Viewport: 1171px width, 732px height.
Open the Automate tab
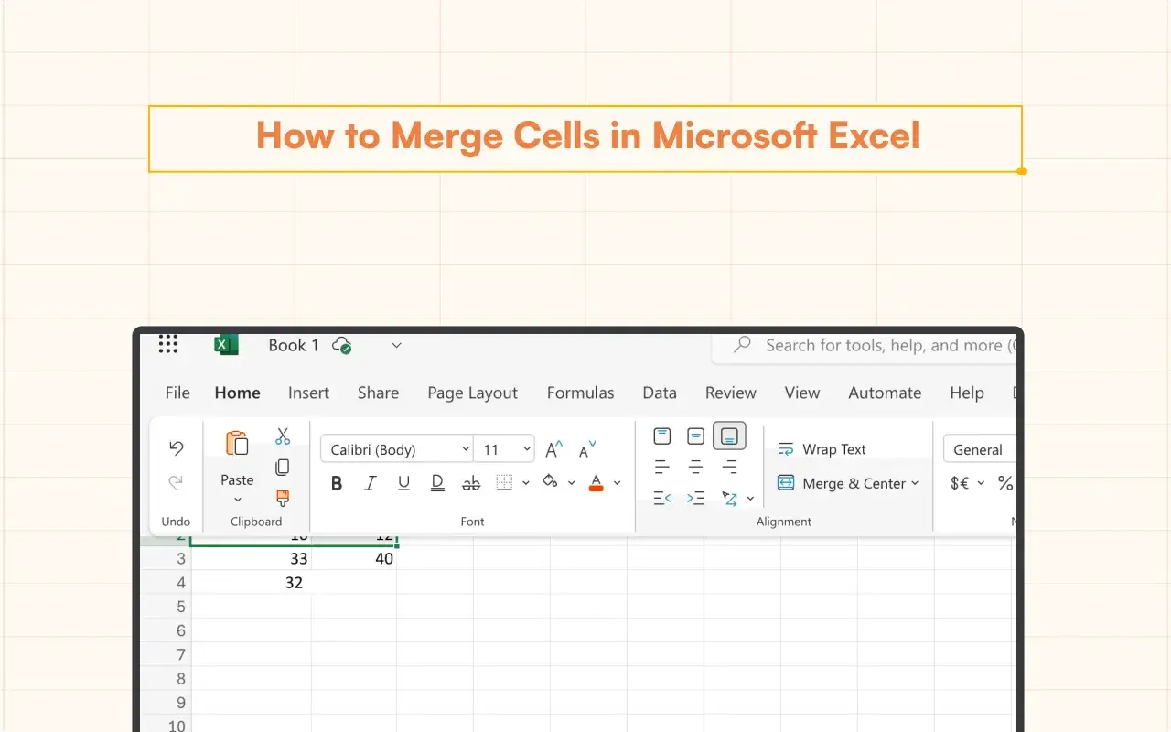885,393
